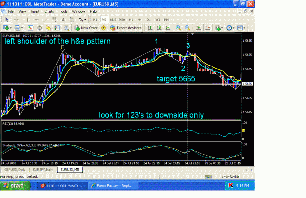The height and width of the screenshot is (198, 306).
Task: Open the MetaEditor yellow diamond icon
Action: [103, 28]
